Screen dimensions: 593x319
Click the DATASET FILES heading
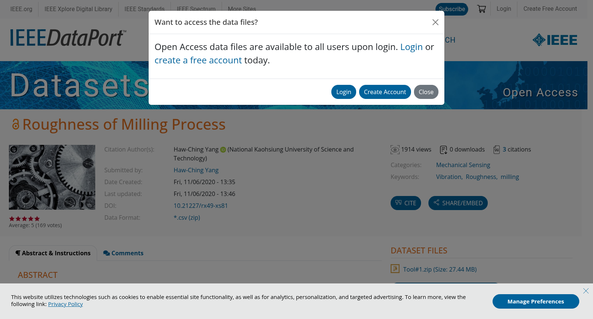pos(419,251)
